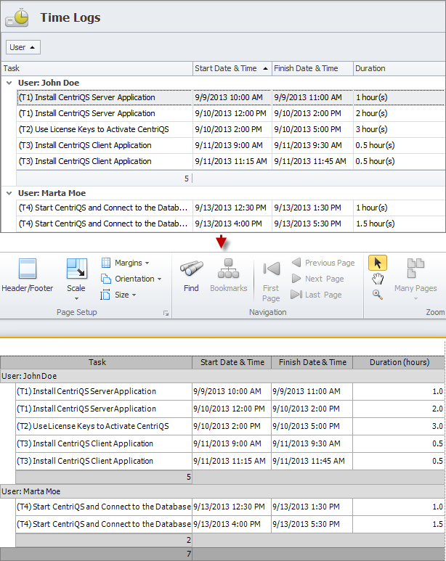Go to Last Page
Screen dimensions: 446x561
point(316,295)
